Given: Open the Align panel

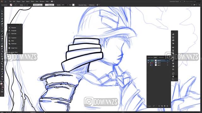Looking at the screenshot, I should (12, 41).
